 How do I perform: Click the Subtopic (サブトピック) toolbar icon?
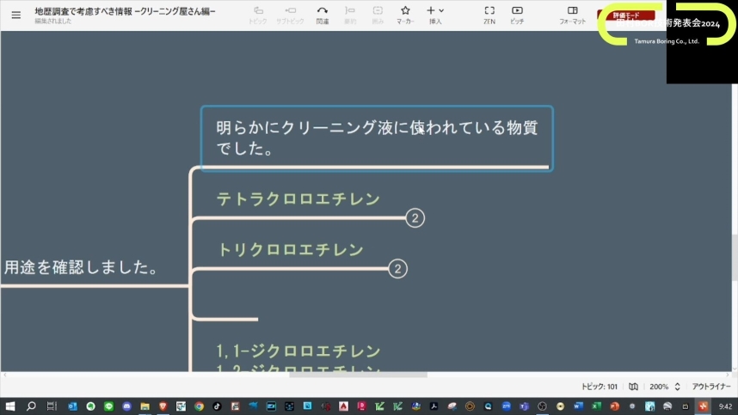(x=291, y=15)
